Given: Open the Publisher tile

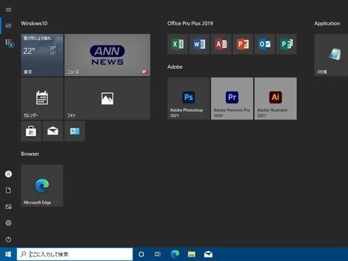Looking at the screenshot, I should pyautogui.click(x=286, y=44).
